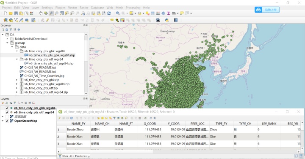Toggle v6_time_cnty_pts_utf_wgs84 layer visibility
Screen dimensions: 305x159
[7, 112]
